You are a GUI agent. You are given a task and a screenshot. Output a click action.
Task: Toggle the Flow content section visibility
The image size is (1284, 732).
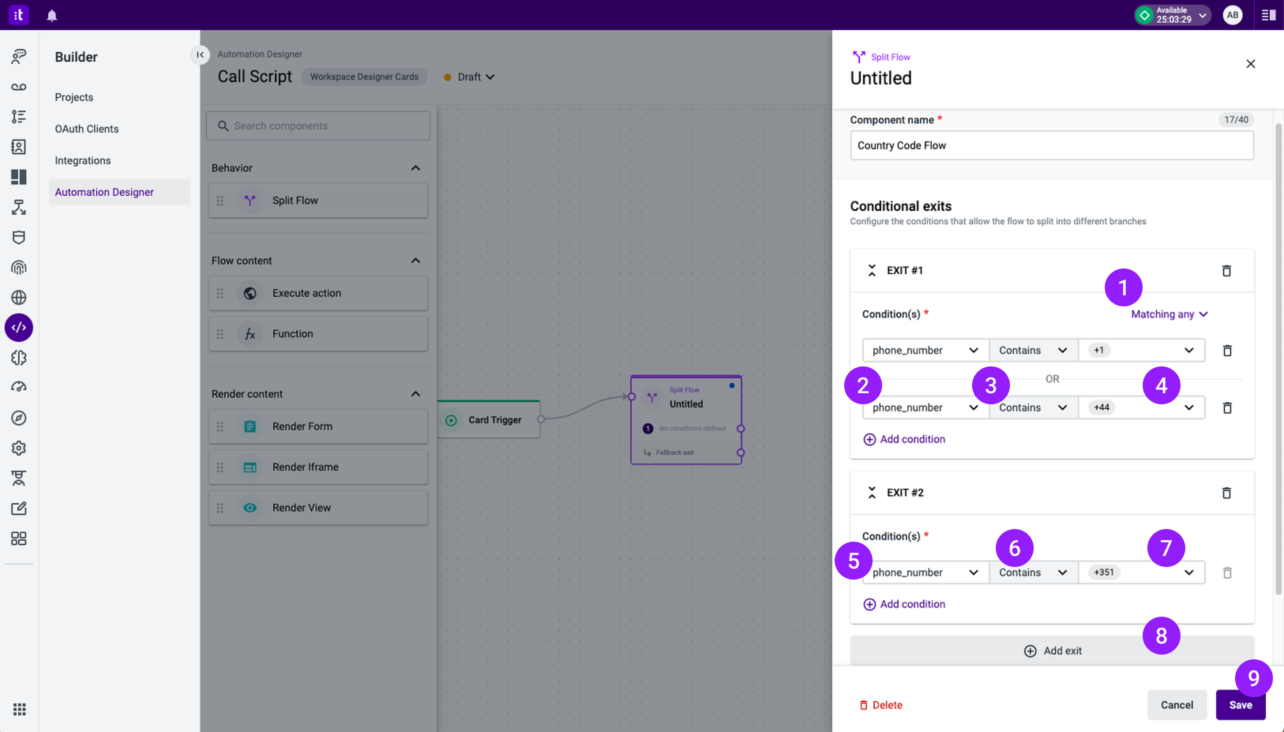click(x=415, y=261)
